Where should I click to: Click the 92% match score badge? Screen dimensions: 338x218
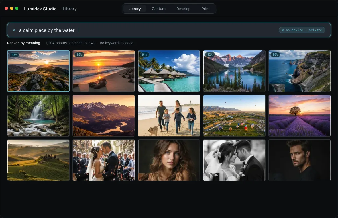210,54
